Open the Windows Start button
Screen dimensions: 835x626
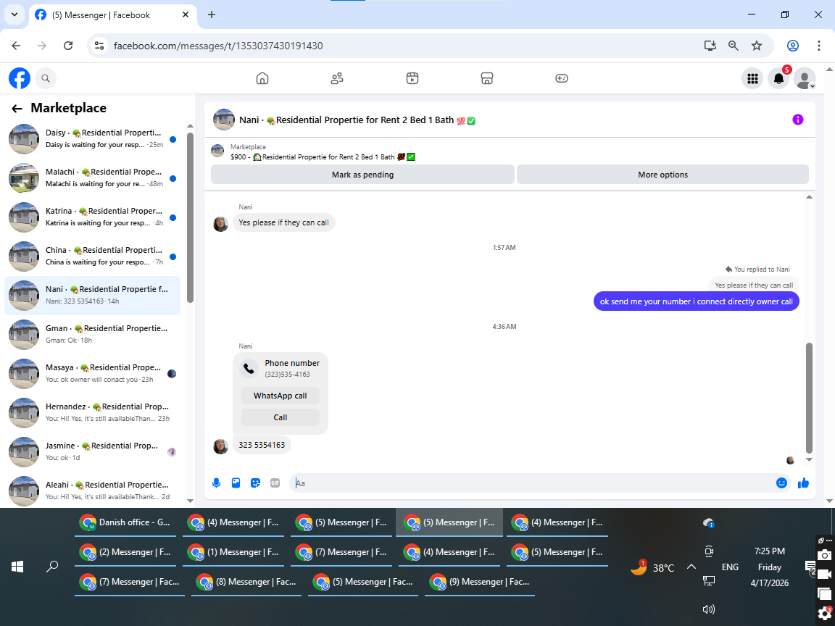[17, 567]
